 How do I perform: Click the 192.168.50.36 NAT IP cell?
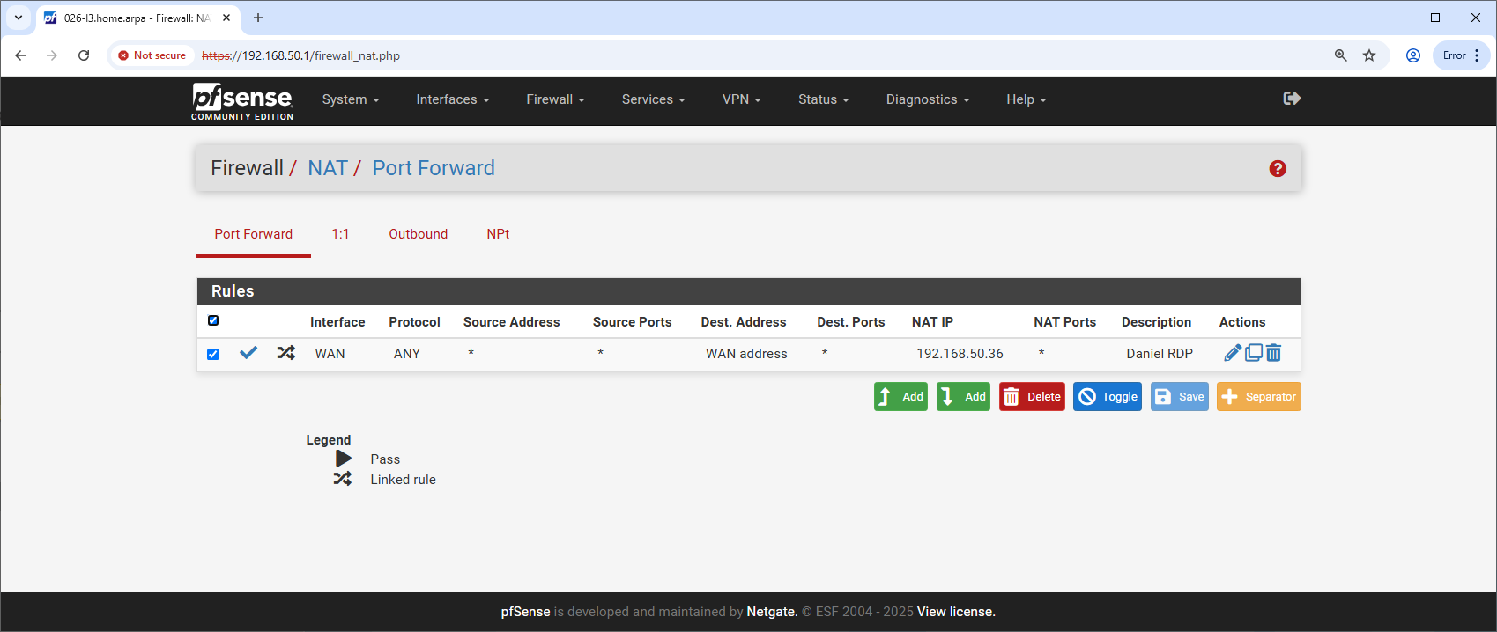pyautogui.click(x=960, y=354)
